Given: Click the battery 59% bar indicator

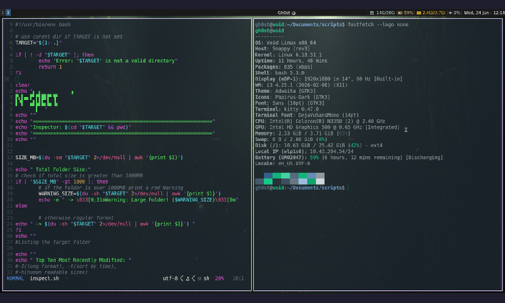Looking at the screenshot, I should [405, 13].
